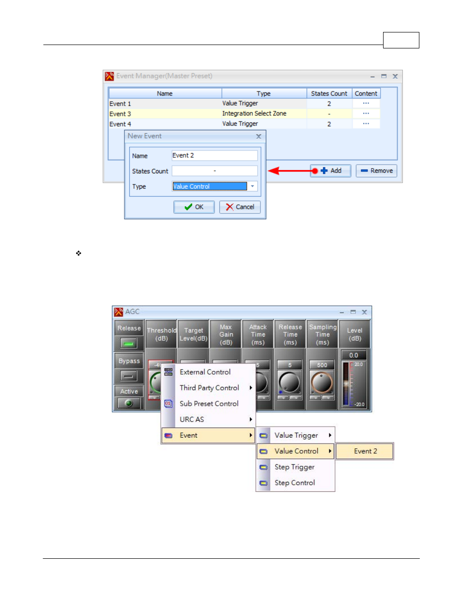Image resolution: width=462 pixels, height=598 pixels.
Task: Select External Control from the context menu
Action: 208,372
